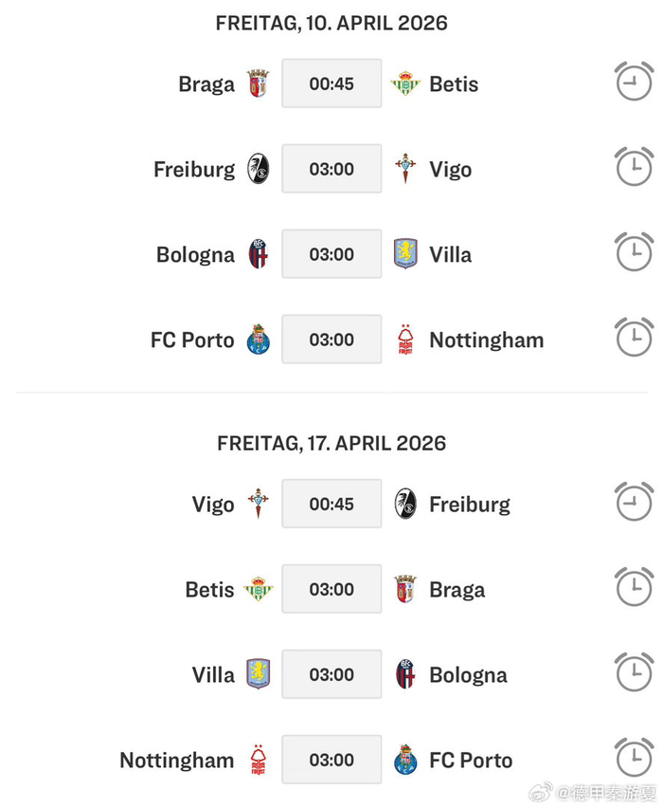Click the Nottingham team name on April 17
Screen dimensions: 663x808
(177, 760)
